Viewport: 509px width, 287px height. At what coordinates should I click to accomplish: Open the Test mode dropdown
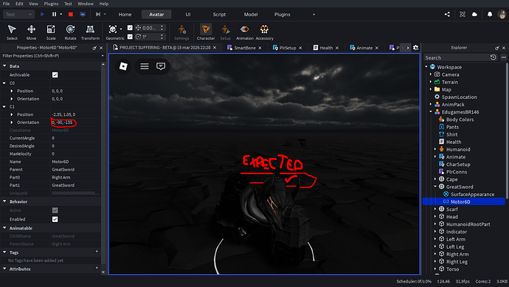tap(19, 14)
